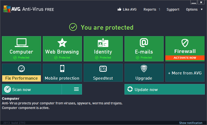Expand + More from AVG tile

(x=185, y=73)
